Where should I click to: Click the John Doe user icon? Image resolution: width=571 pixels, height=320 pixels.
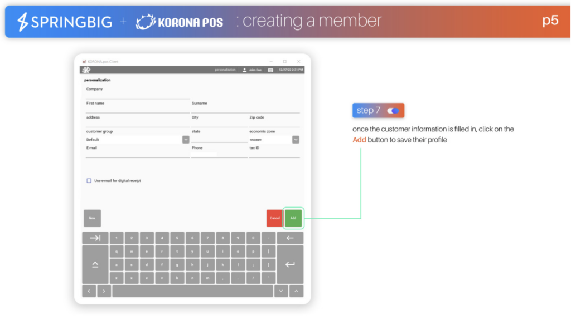click(244, 70)
